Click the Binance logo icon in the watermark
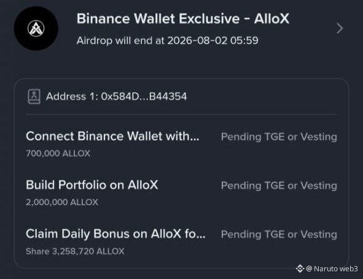Viewport: 363px width, 279px height. pyautogui.click(x=300, y=269)
